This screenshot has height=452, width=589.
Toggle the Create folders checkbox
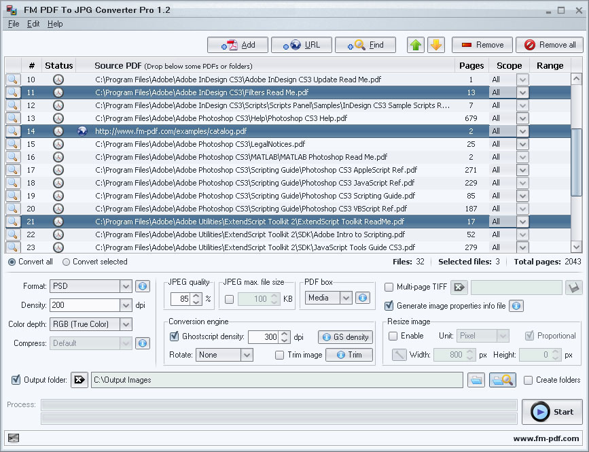pyautogui.click(x=528, y=380)
